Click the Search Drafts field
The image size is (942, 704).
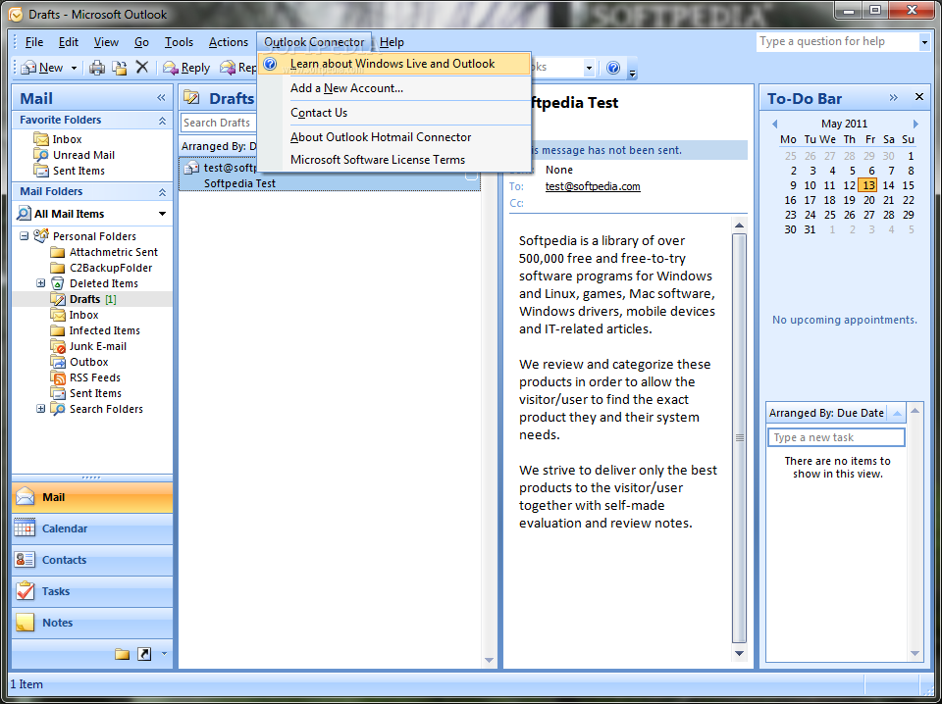[219, 123]
